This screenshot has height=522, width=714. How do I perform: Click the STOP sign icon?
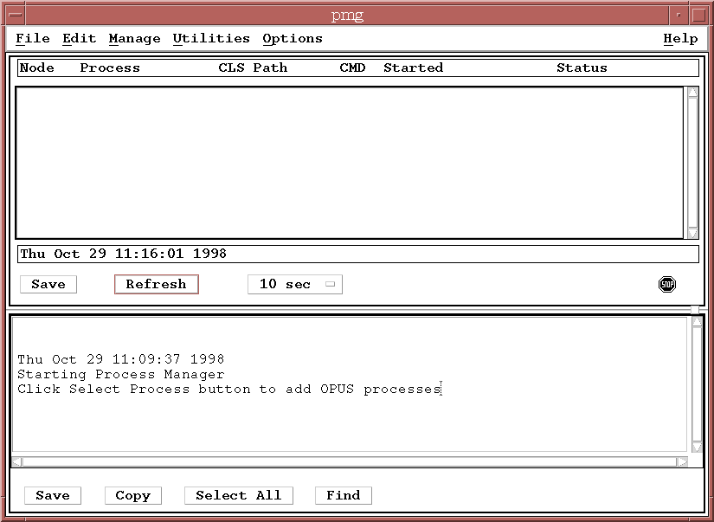click(666, 284)
